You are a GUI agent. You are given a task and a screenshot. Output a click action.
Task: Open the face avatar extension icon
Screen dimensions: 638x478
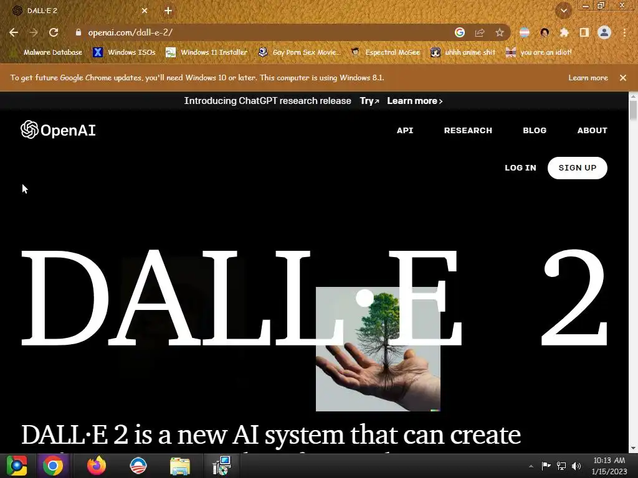point(545,32)
